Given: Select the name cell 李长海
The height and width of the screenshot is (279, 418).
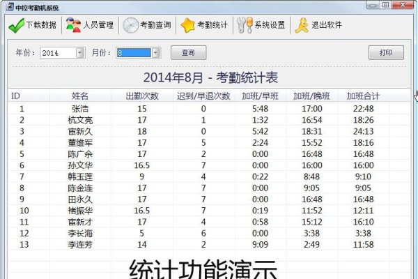Looking at the screenshot, I should pyautogui.click(x=80, y=234).
